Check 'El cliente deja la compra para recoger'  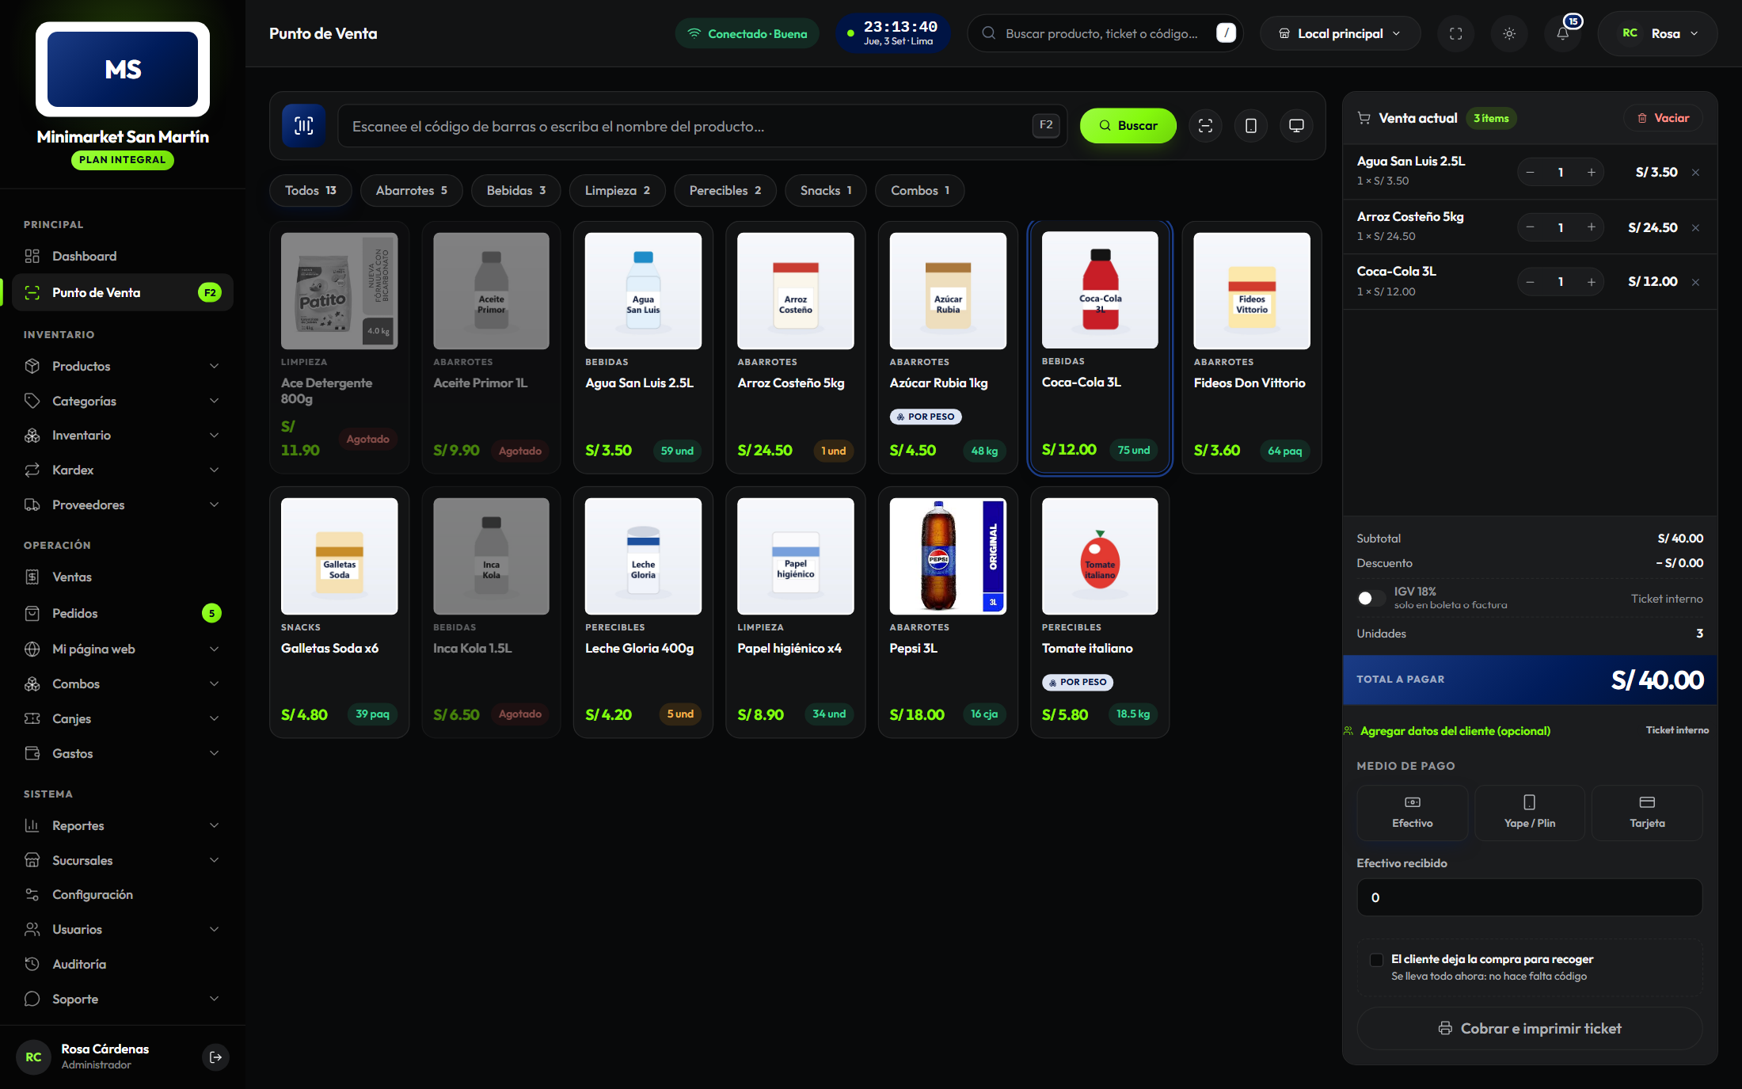point(1376,960)
